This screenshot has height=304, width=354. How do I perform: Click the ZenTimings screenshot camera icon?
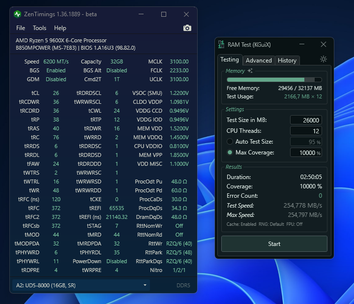coord(187,28)
